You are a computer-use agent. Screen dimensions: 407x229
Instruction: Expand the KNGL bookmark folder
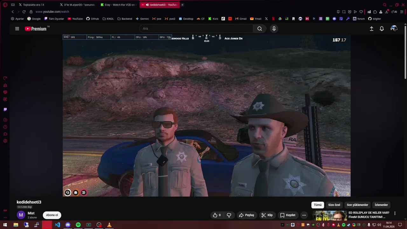(108, 19)
